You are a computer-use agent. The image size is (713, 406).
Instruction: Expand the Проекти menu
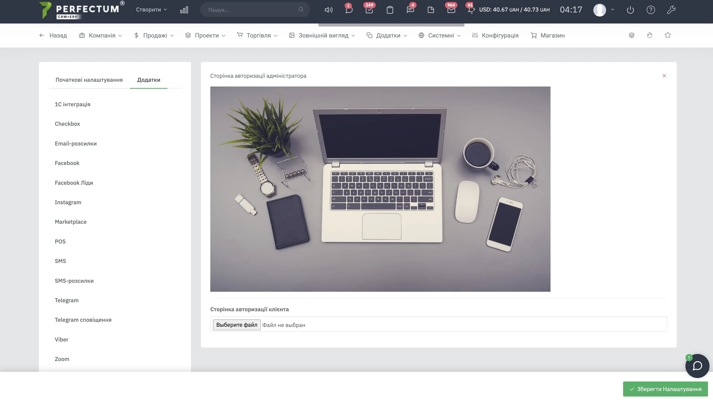pyautogui.click(x=205, y=35)
